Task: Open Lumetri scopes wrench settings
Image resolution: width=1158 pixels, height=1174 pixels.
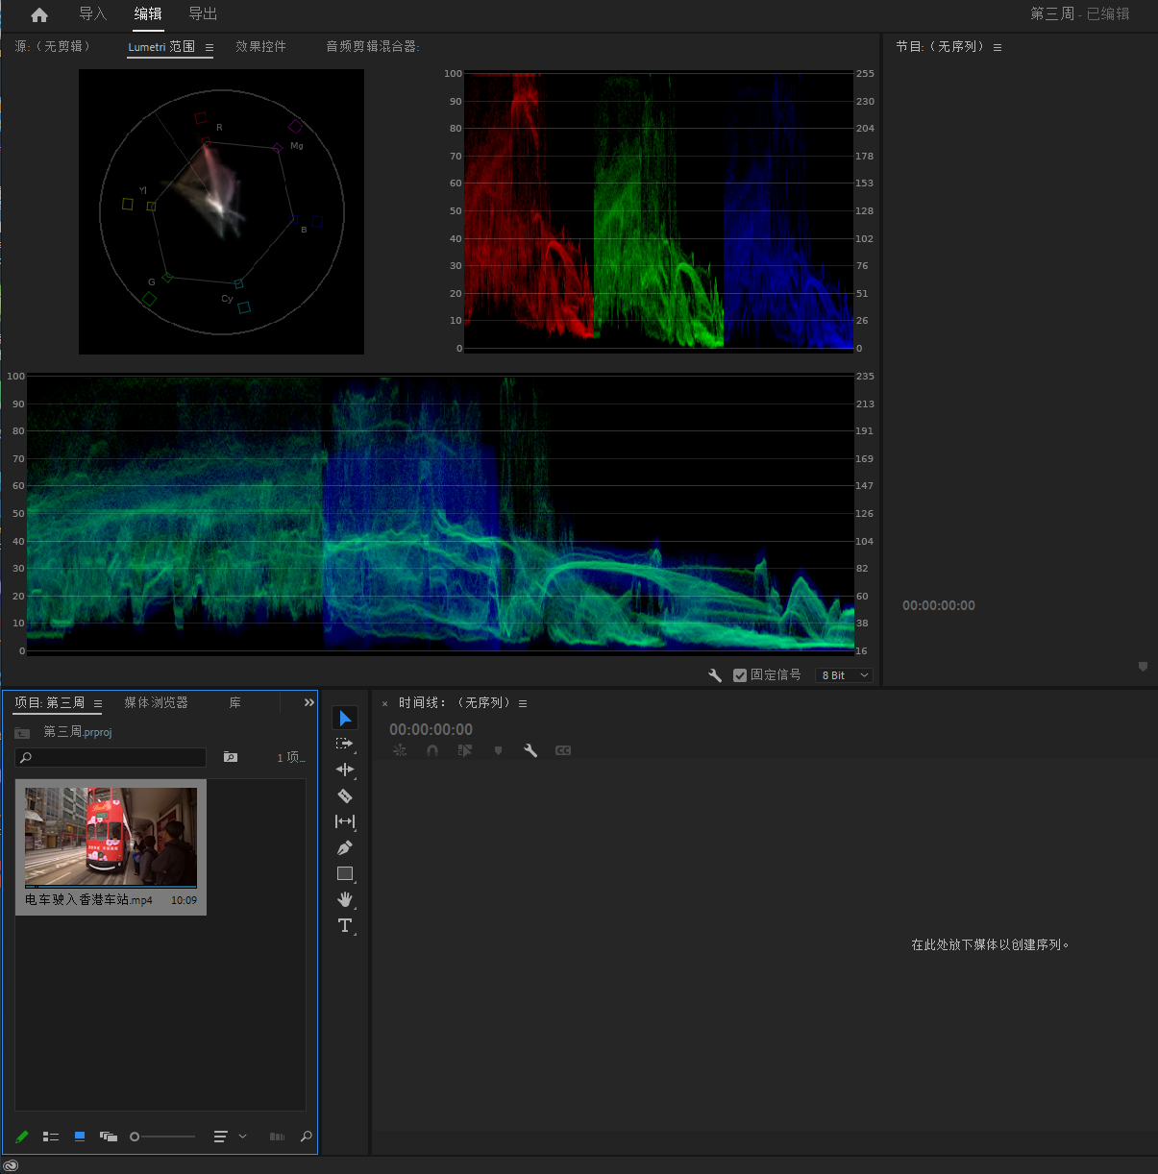Action: (715, 675)
